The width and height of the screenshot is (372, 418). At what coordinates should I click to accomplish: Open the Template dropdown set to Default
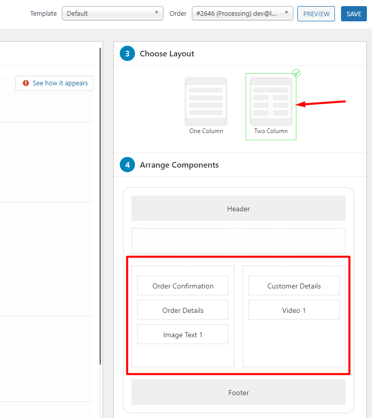pyautogui.click(x=112, y=13)
